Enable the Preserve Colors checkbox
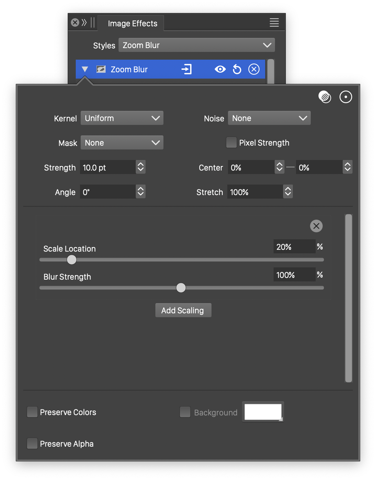The image size is (376, 480). click(x=32, y=412)
